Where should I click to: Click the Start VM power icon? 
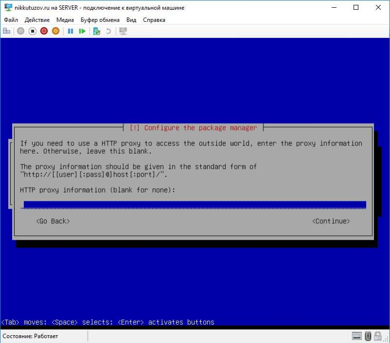click(x=19, y=31)
